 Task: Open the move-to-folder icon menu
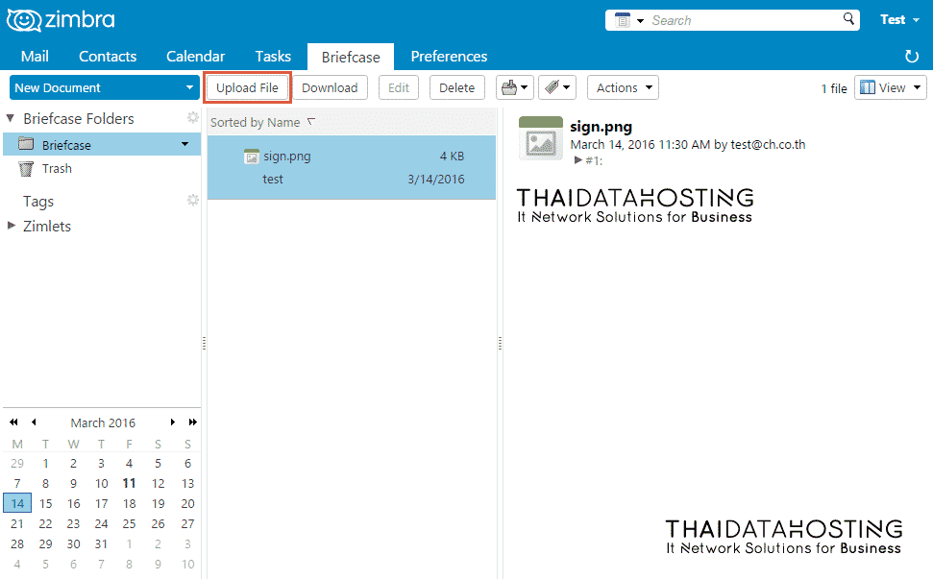(x=515, y=88)
